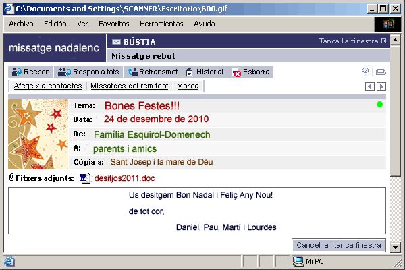
Task: Click the Christmas stars thumbnail image
Action: [x=38, y=134]
